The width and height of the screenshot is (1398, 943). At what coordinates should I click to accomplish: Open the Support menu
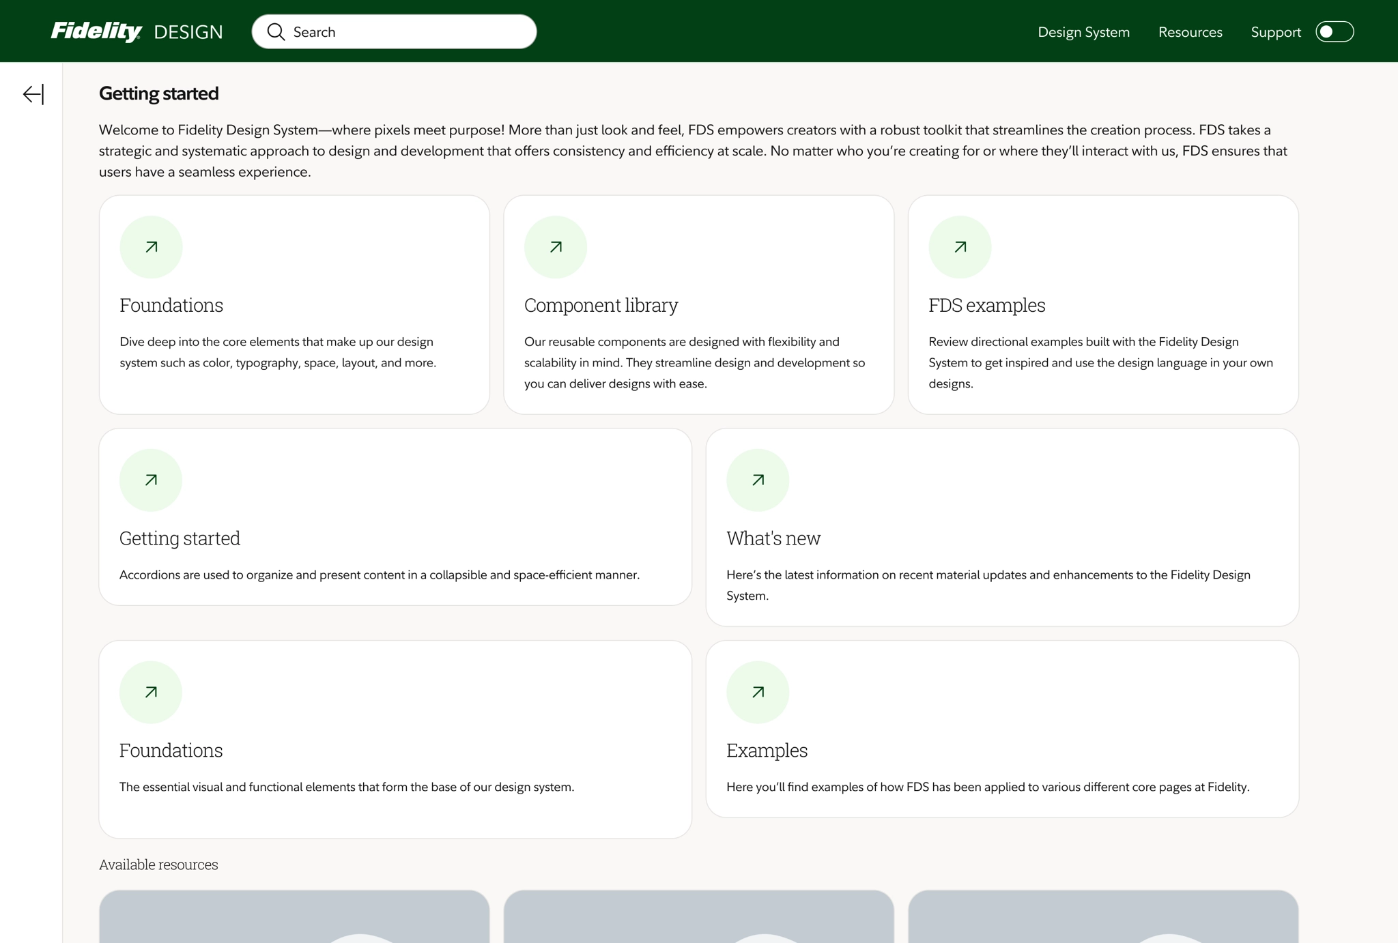click(x=1275, y=32)
